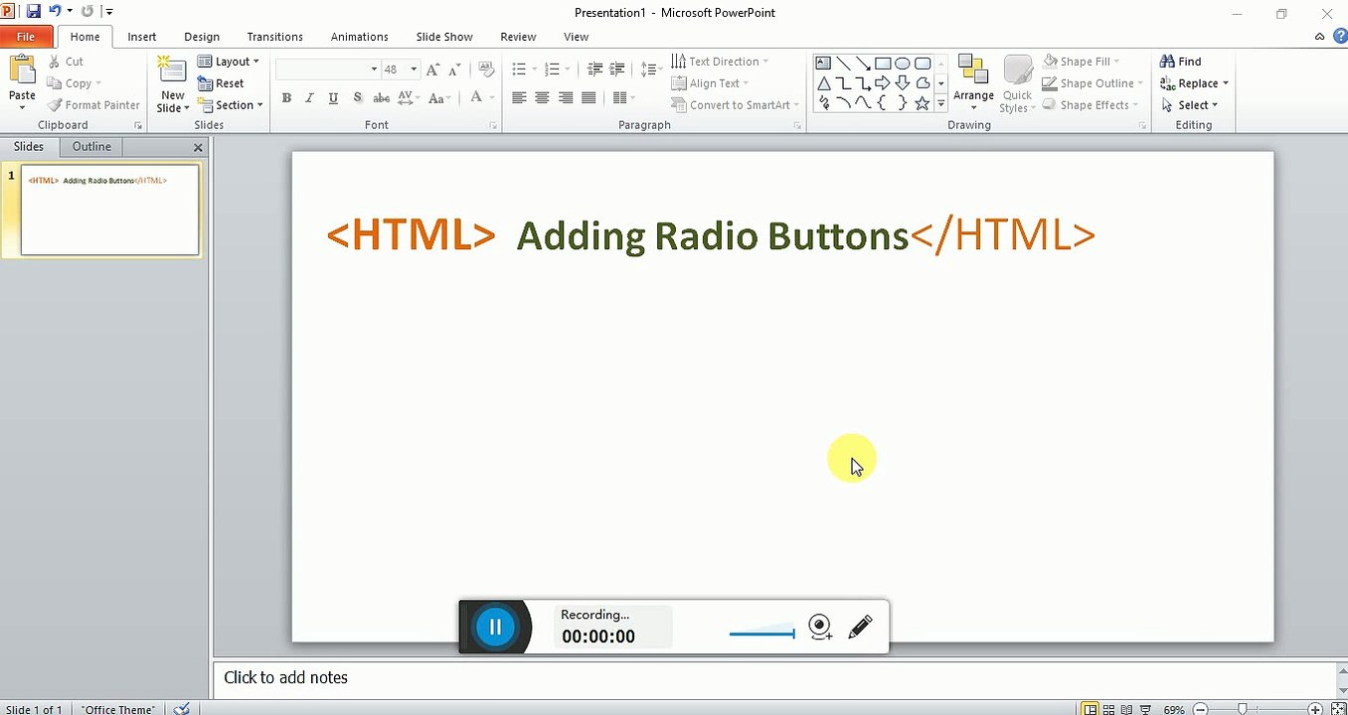Click Clear All Formatting icon
This screenshot has height=715, width=1348.
coord(486,70)
